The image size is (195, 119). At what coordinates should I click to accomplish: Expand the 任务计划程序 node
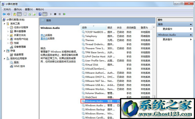coord(8,27)
